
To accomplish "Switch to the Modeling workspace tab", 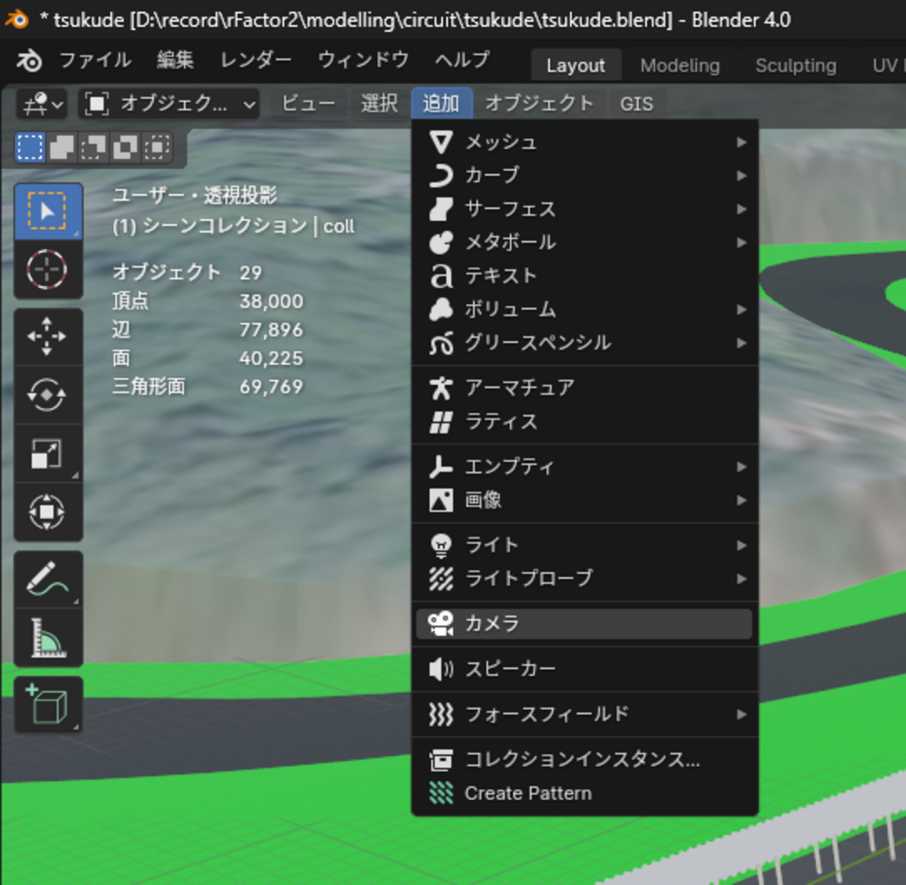I will point(680,66).
